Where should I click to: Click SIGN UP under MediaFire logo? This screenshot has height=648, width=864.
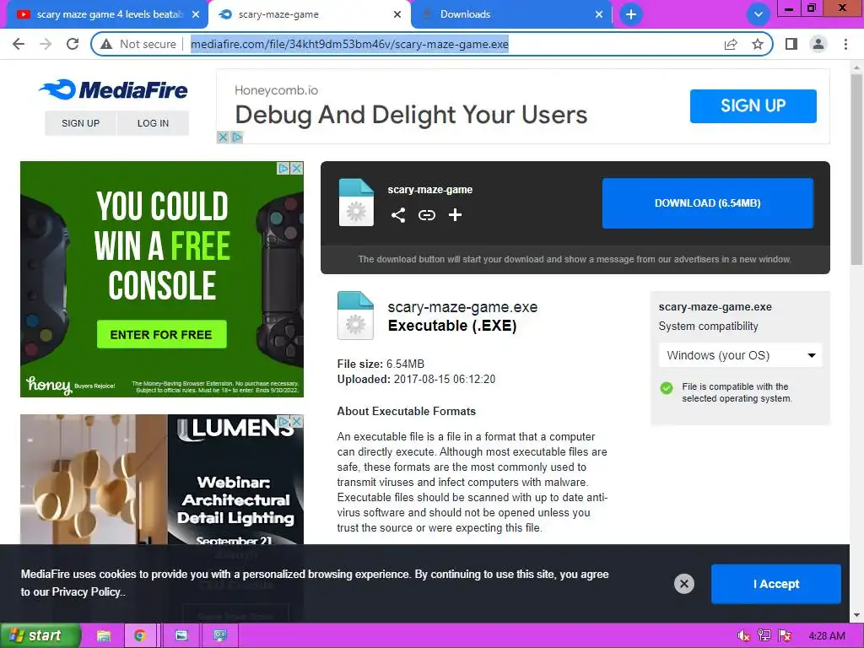click(x=80, y=123)
